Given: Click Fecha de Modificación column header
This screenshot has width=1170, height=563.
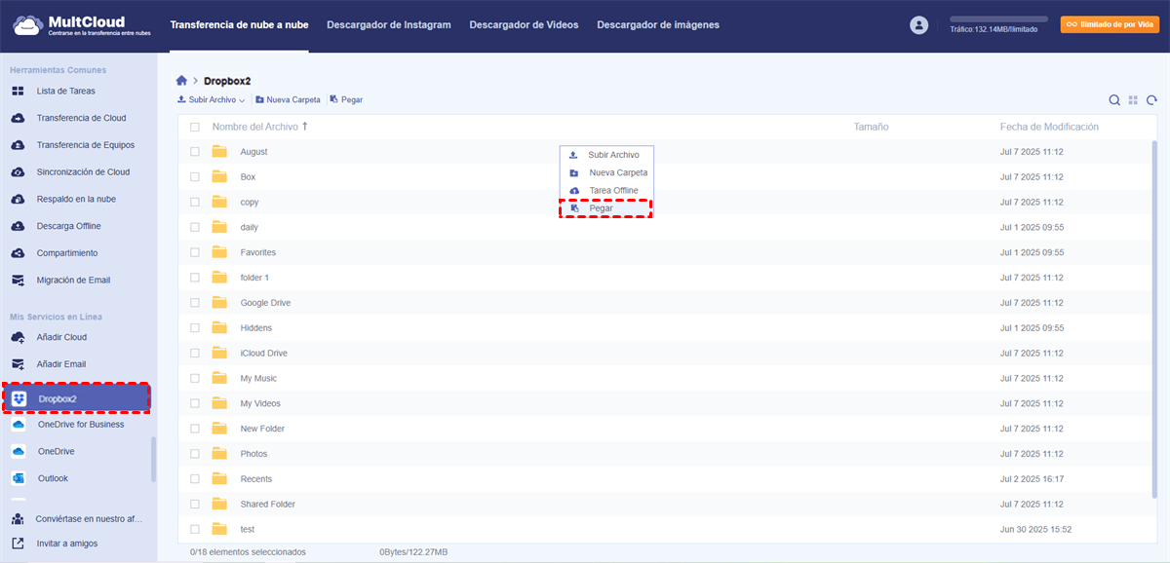Looking at the screenshot, I should (x=1049, y=127).
